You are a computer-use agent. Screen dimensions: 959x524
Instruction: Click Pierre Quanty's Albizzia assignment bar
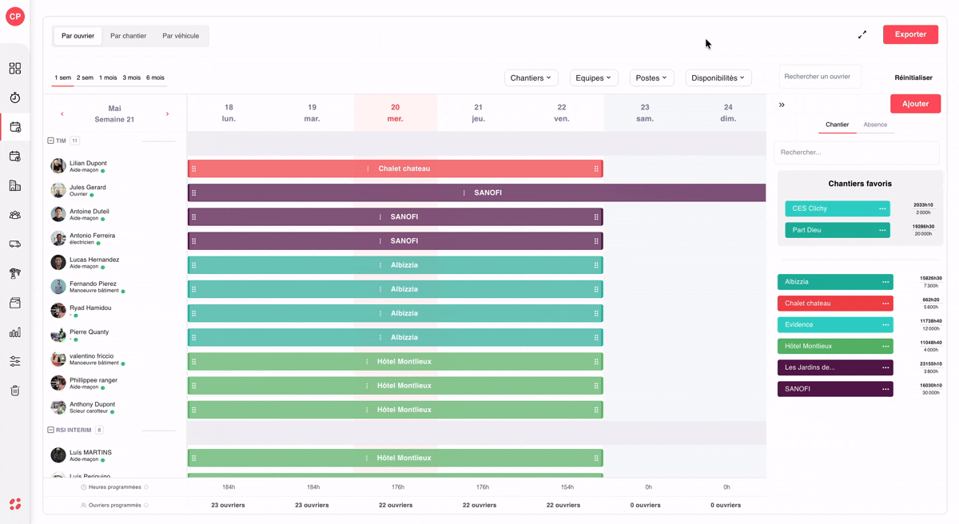click(395, 337)
